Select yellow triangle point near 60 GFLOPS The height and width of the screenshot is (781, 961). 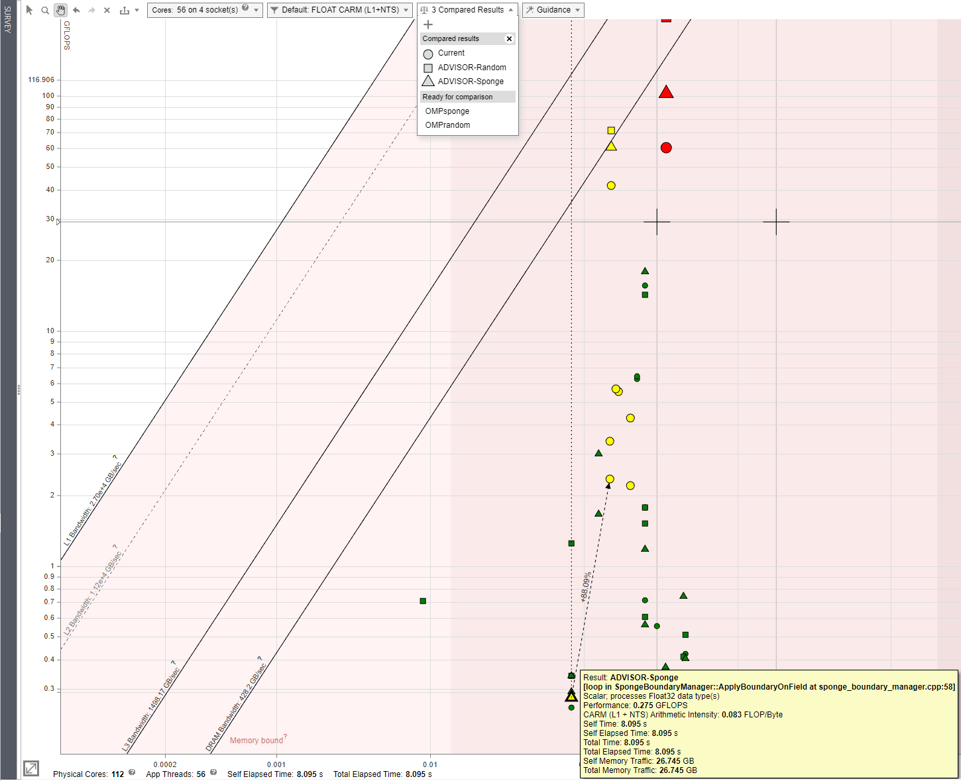pyautogui.click(x=611, y=146)
